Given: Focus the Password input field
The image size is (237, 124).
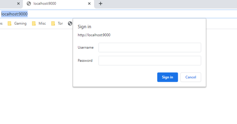Looking at the screenshot, I should click(150, 60).
